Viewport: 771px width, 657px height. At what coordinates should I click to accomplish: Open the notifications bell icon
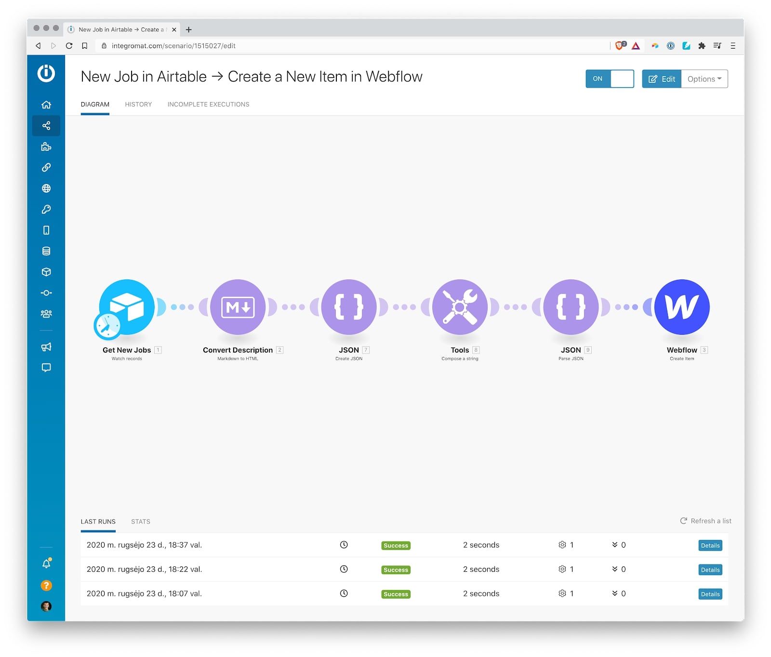(46, 563)
